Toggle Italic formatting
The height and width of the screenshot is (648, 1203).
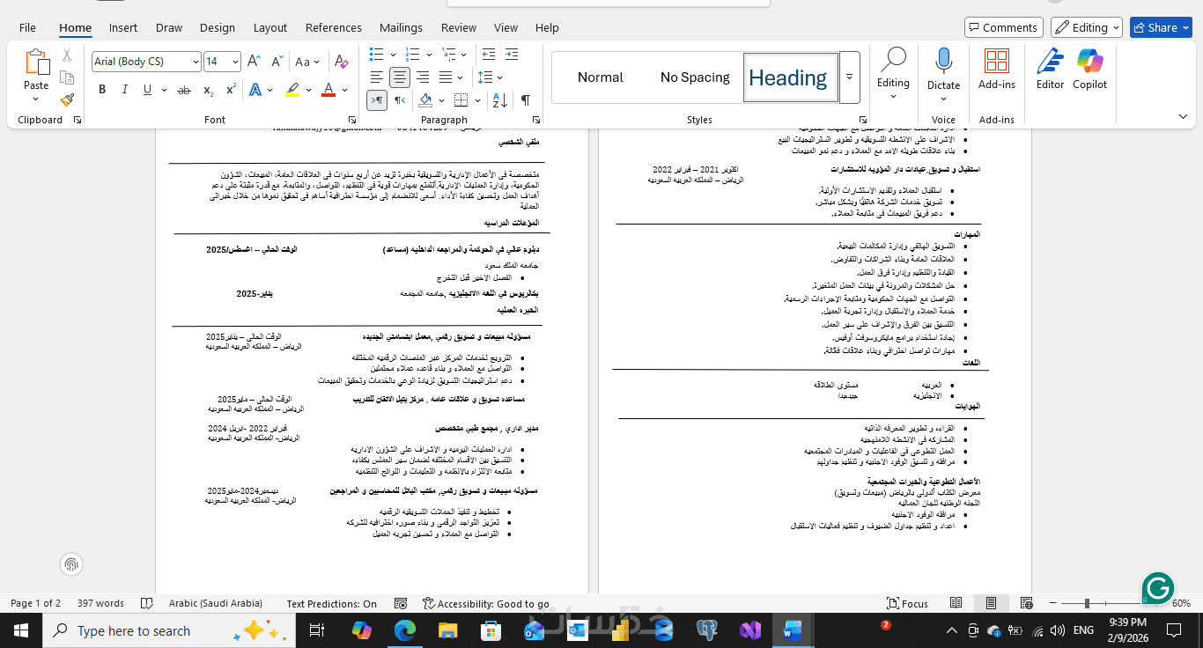point(125,90)
